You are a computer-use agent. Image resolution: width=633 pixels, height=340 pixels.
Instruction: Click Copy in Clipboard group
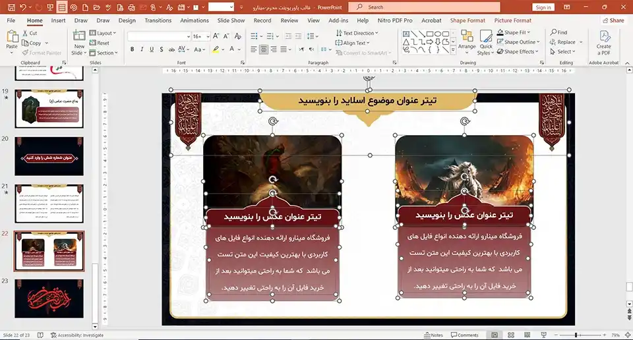pos(32,43)
